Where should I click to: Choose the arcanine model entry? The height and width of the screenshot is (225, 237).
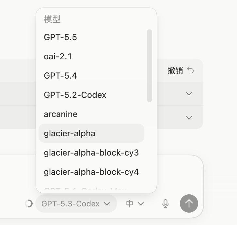(x=91, y=114)
